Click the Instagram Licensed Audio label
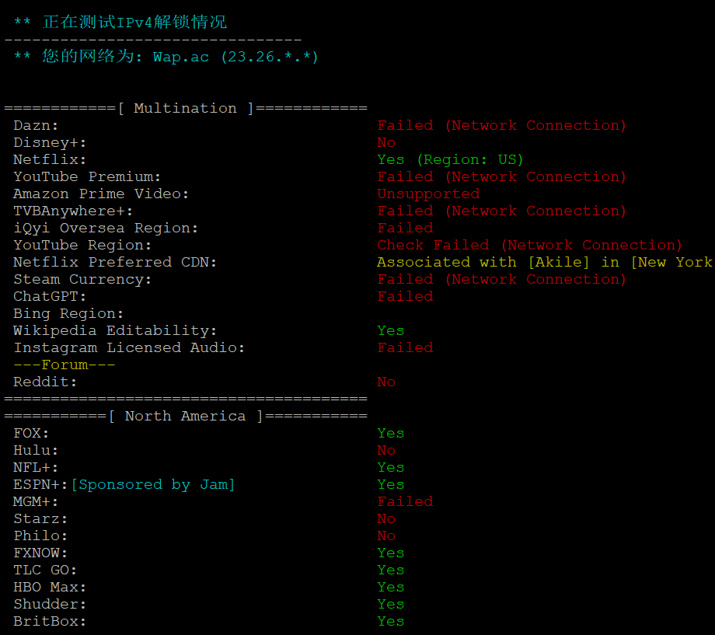715x635 pixels. click(129, 347)
